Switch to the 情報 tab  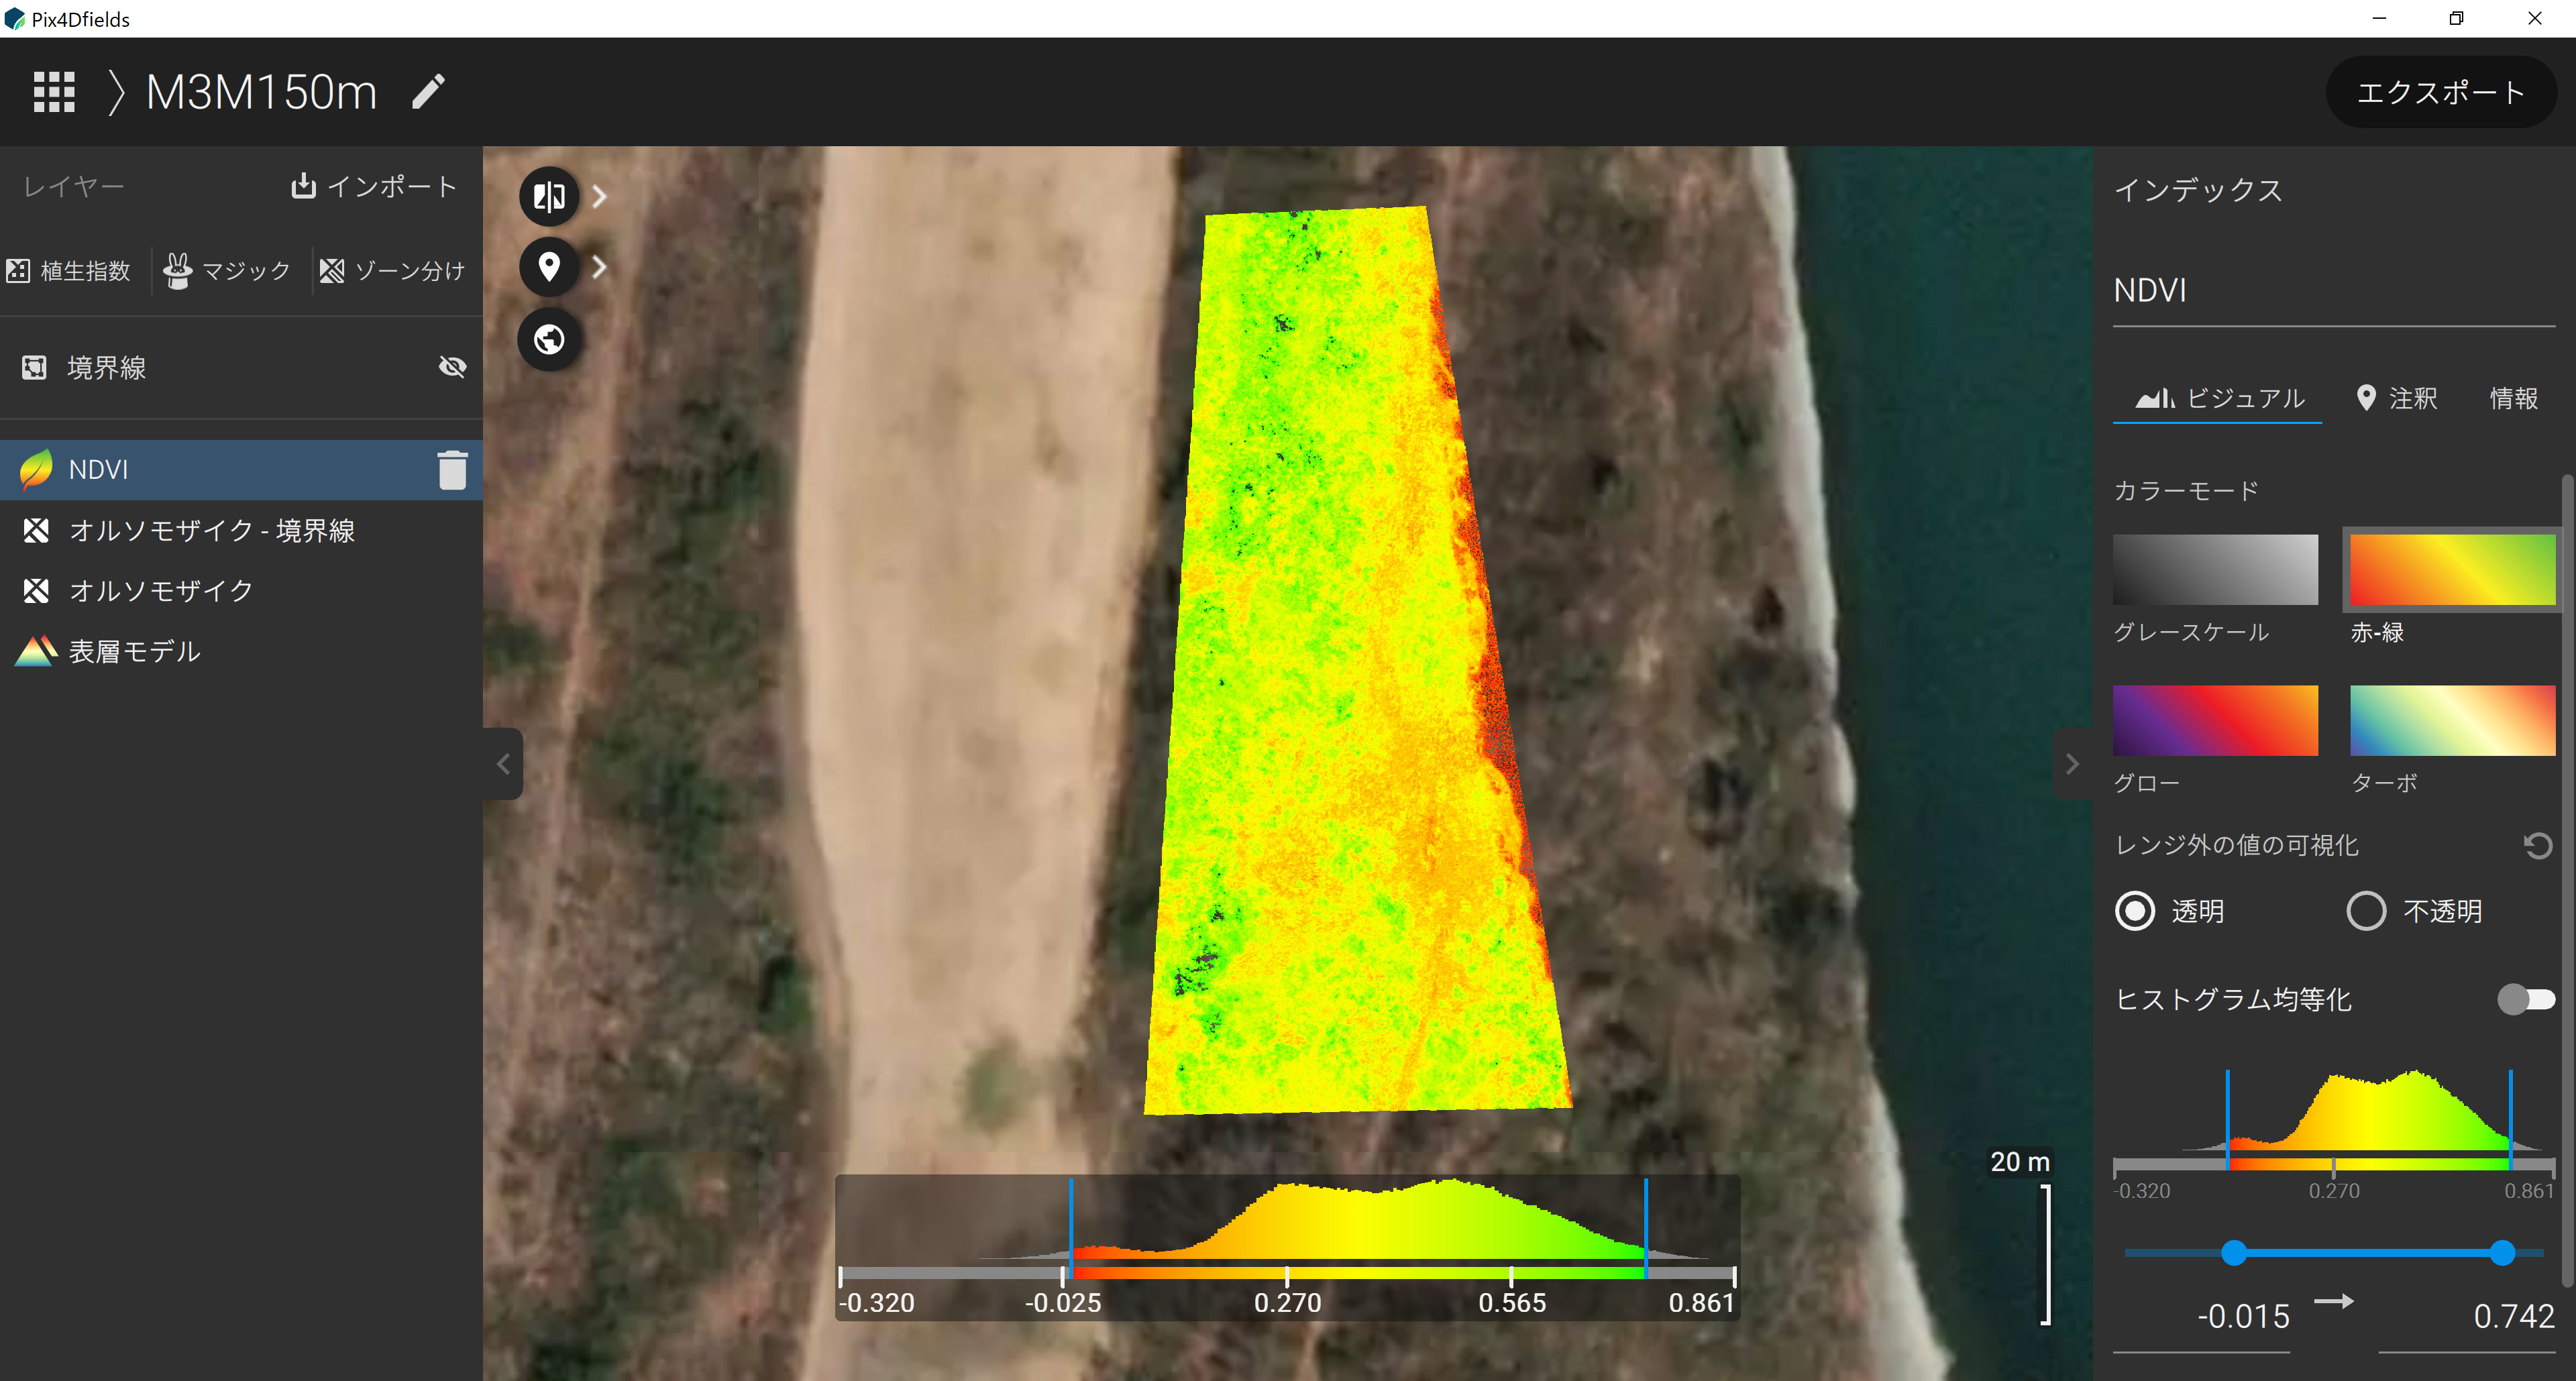tap(2513, 398)
